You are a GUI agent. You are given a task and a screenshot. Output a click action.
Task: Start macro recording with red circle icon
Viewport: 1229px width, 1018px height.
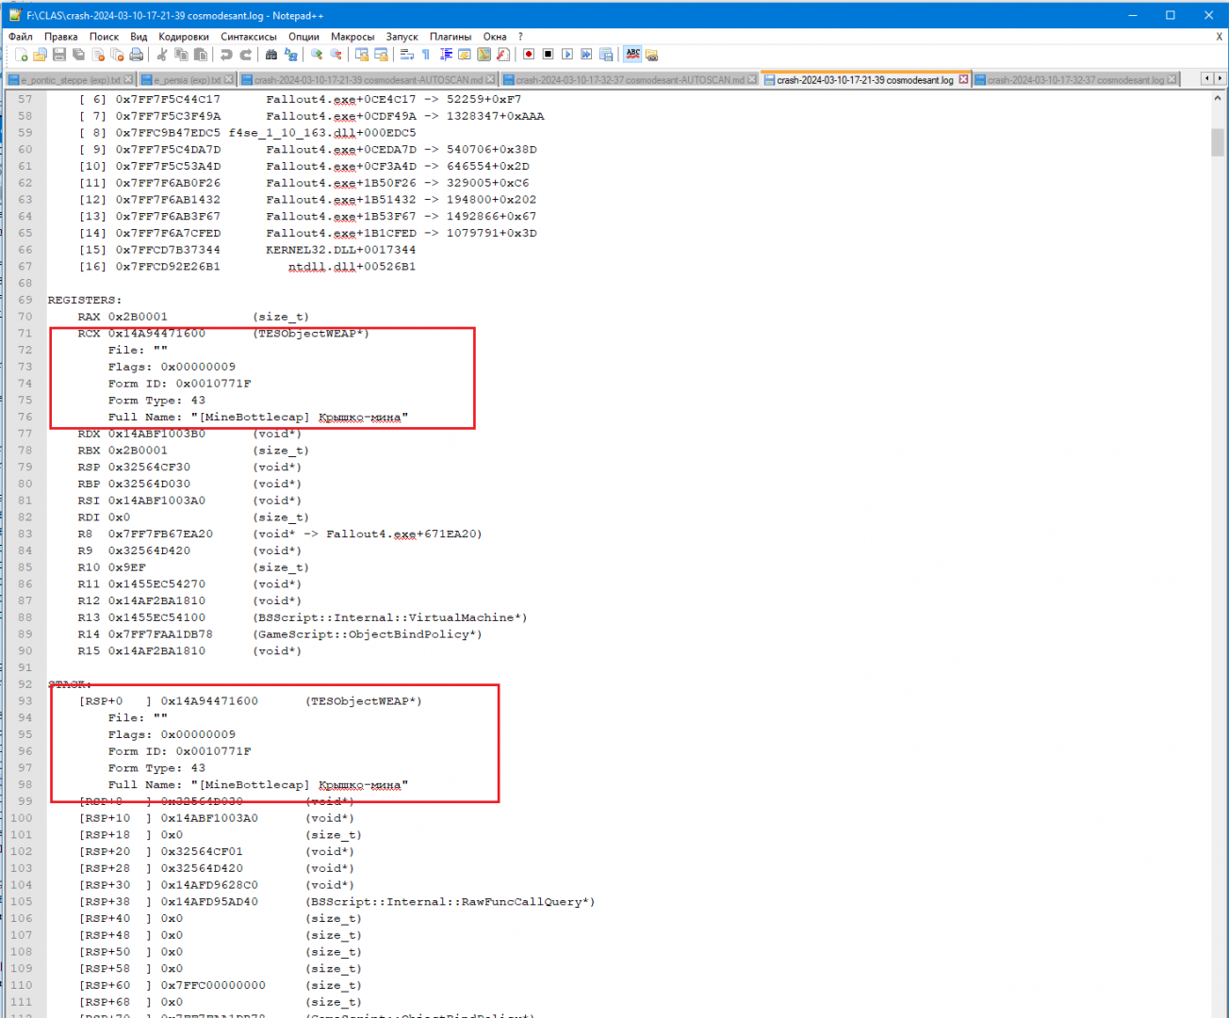tap(529, 55)
